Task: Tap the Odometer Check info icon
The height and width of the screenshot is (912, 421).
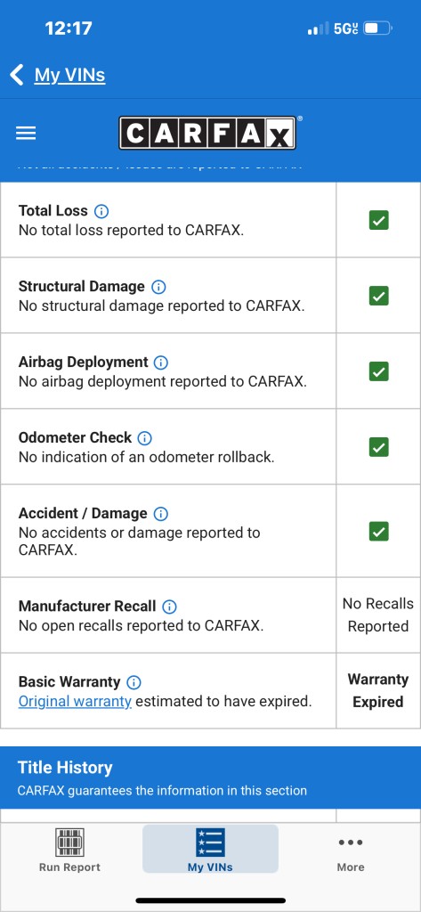Action: coord(145,438)
